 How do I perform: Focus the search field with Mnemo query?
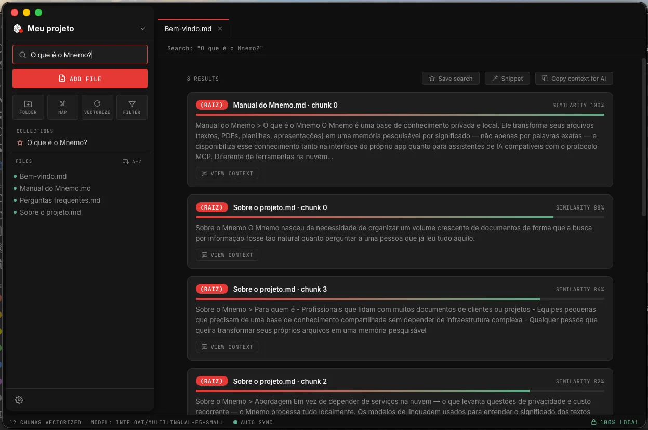80,55
